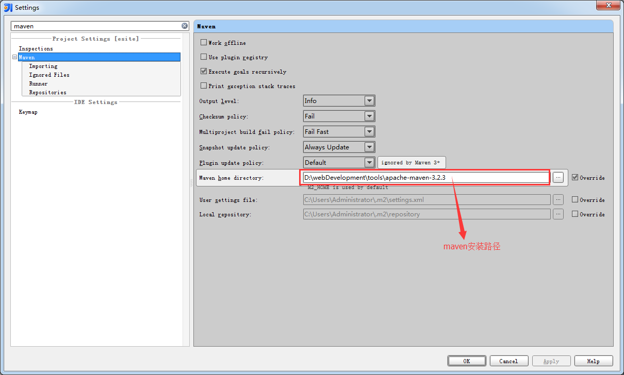Enable Use plugin registry checkbox
Screen dimensions: 624x375
pyautogui.click(x=204, y=57)
